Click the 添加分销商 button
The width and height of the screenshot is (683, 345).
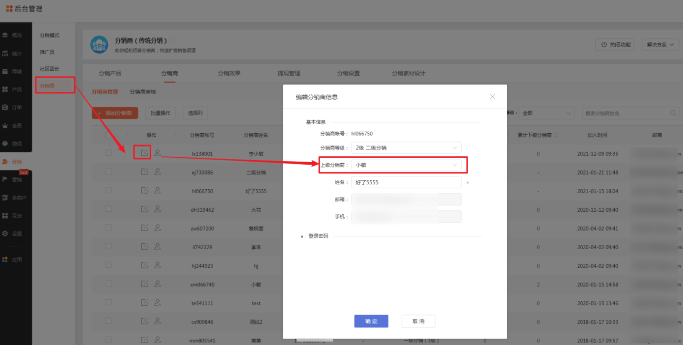pyautogui.click(x=115, y=113)
